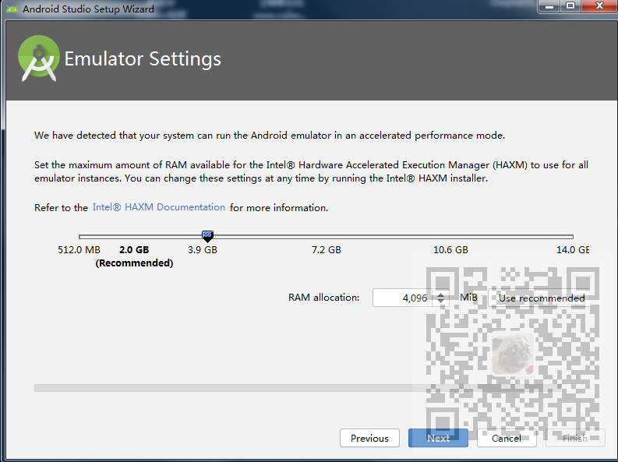Screen dimensions: 618x462
Task: Go back with the Previous button
Action: (x=369, y=438)
